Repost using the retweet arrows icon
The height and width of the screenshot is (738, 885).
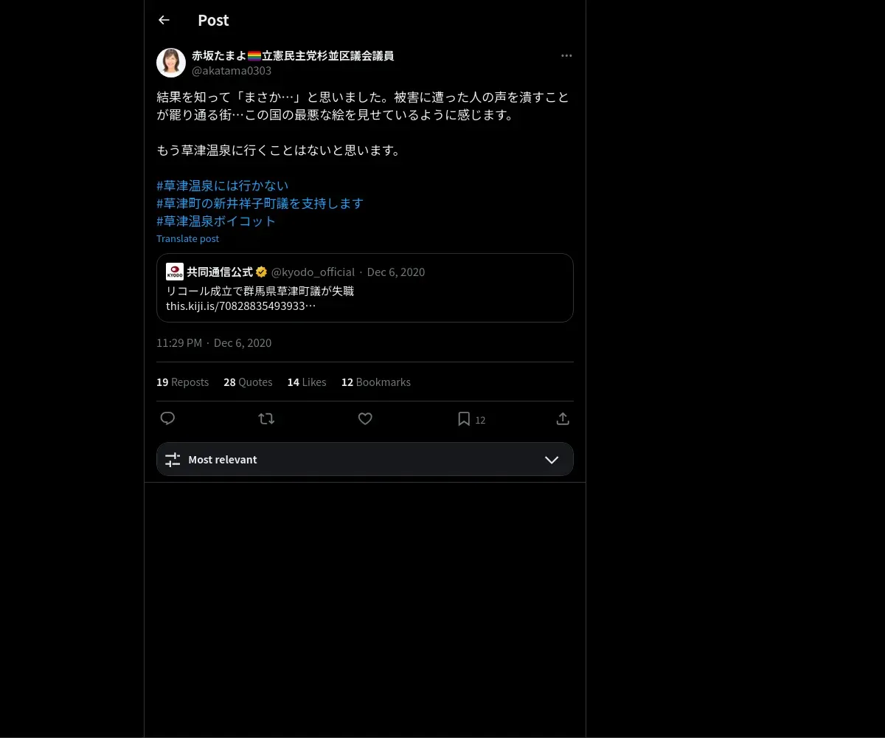(266, 418)
